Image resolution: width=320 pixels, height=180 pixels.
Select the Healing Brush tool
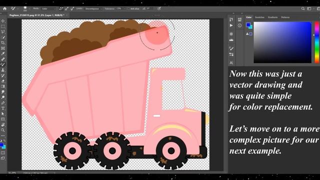(x=3, y=59)
